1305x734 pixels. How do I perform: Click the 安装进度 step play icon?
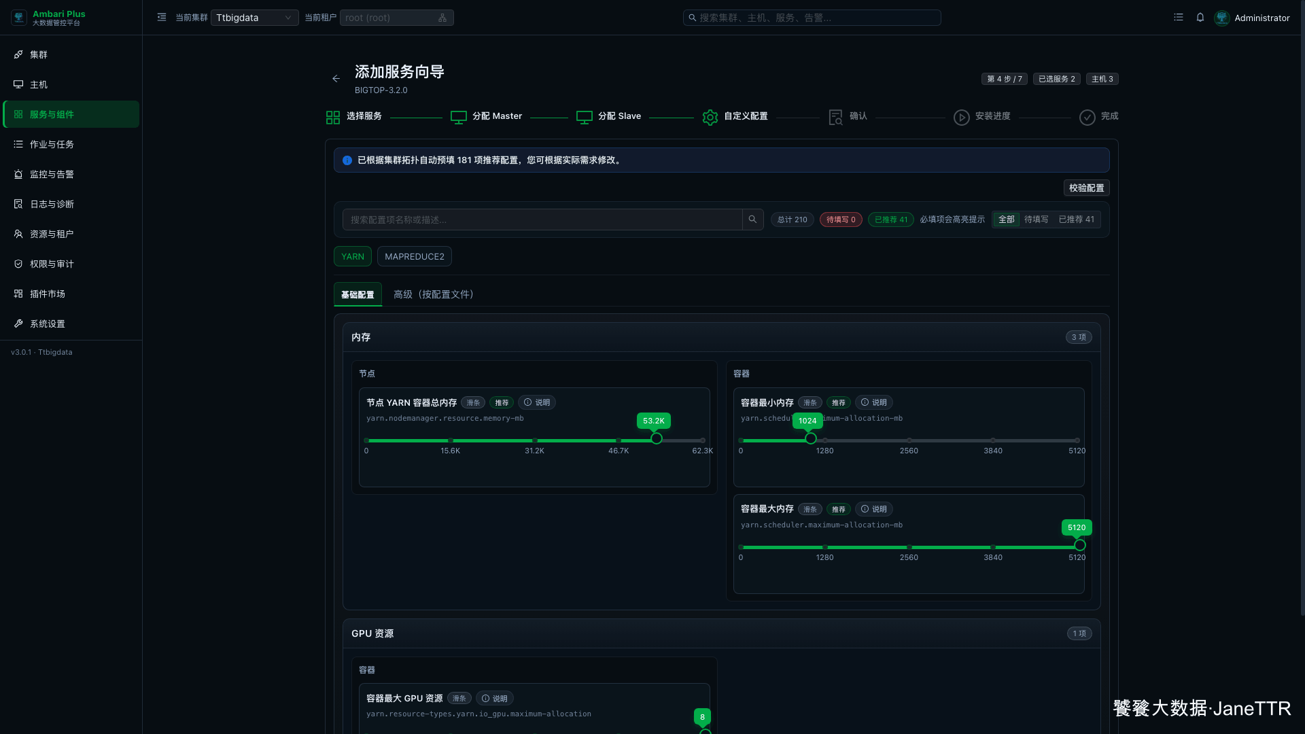click(x=962, y=118)
